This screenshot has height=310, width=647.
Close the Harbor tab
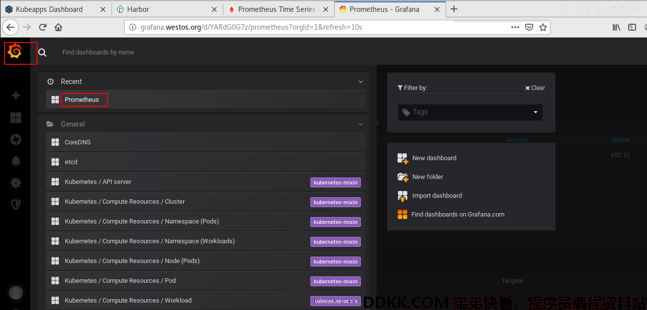[x=214, y=9]
